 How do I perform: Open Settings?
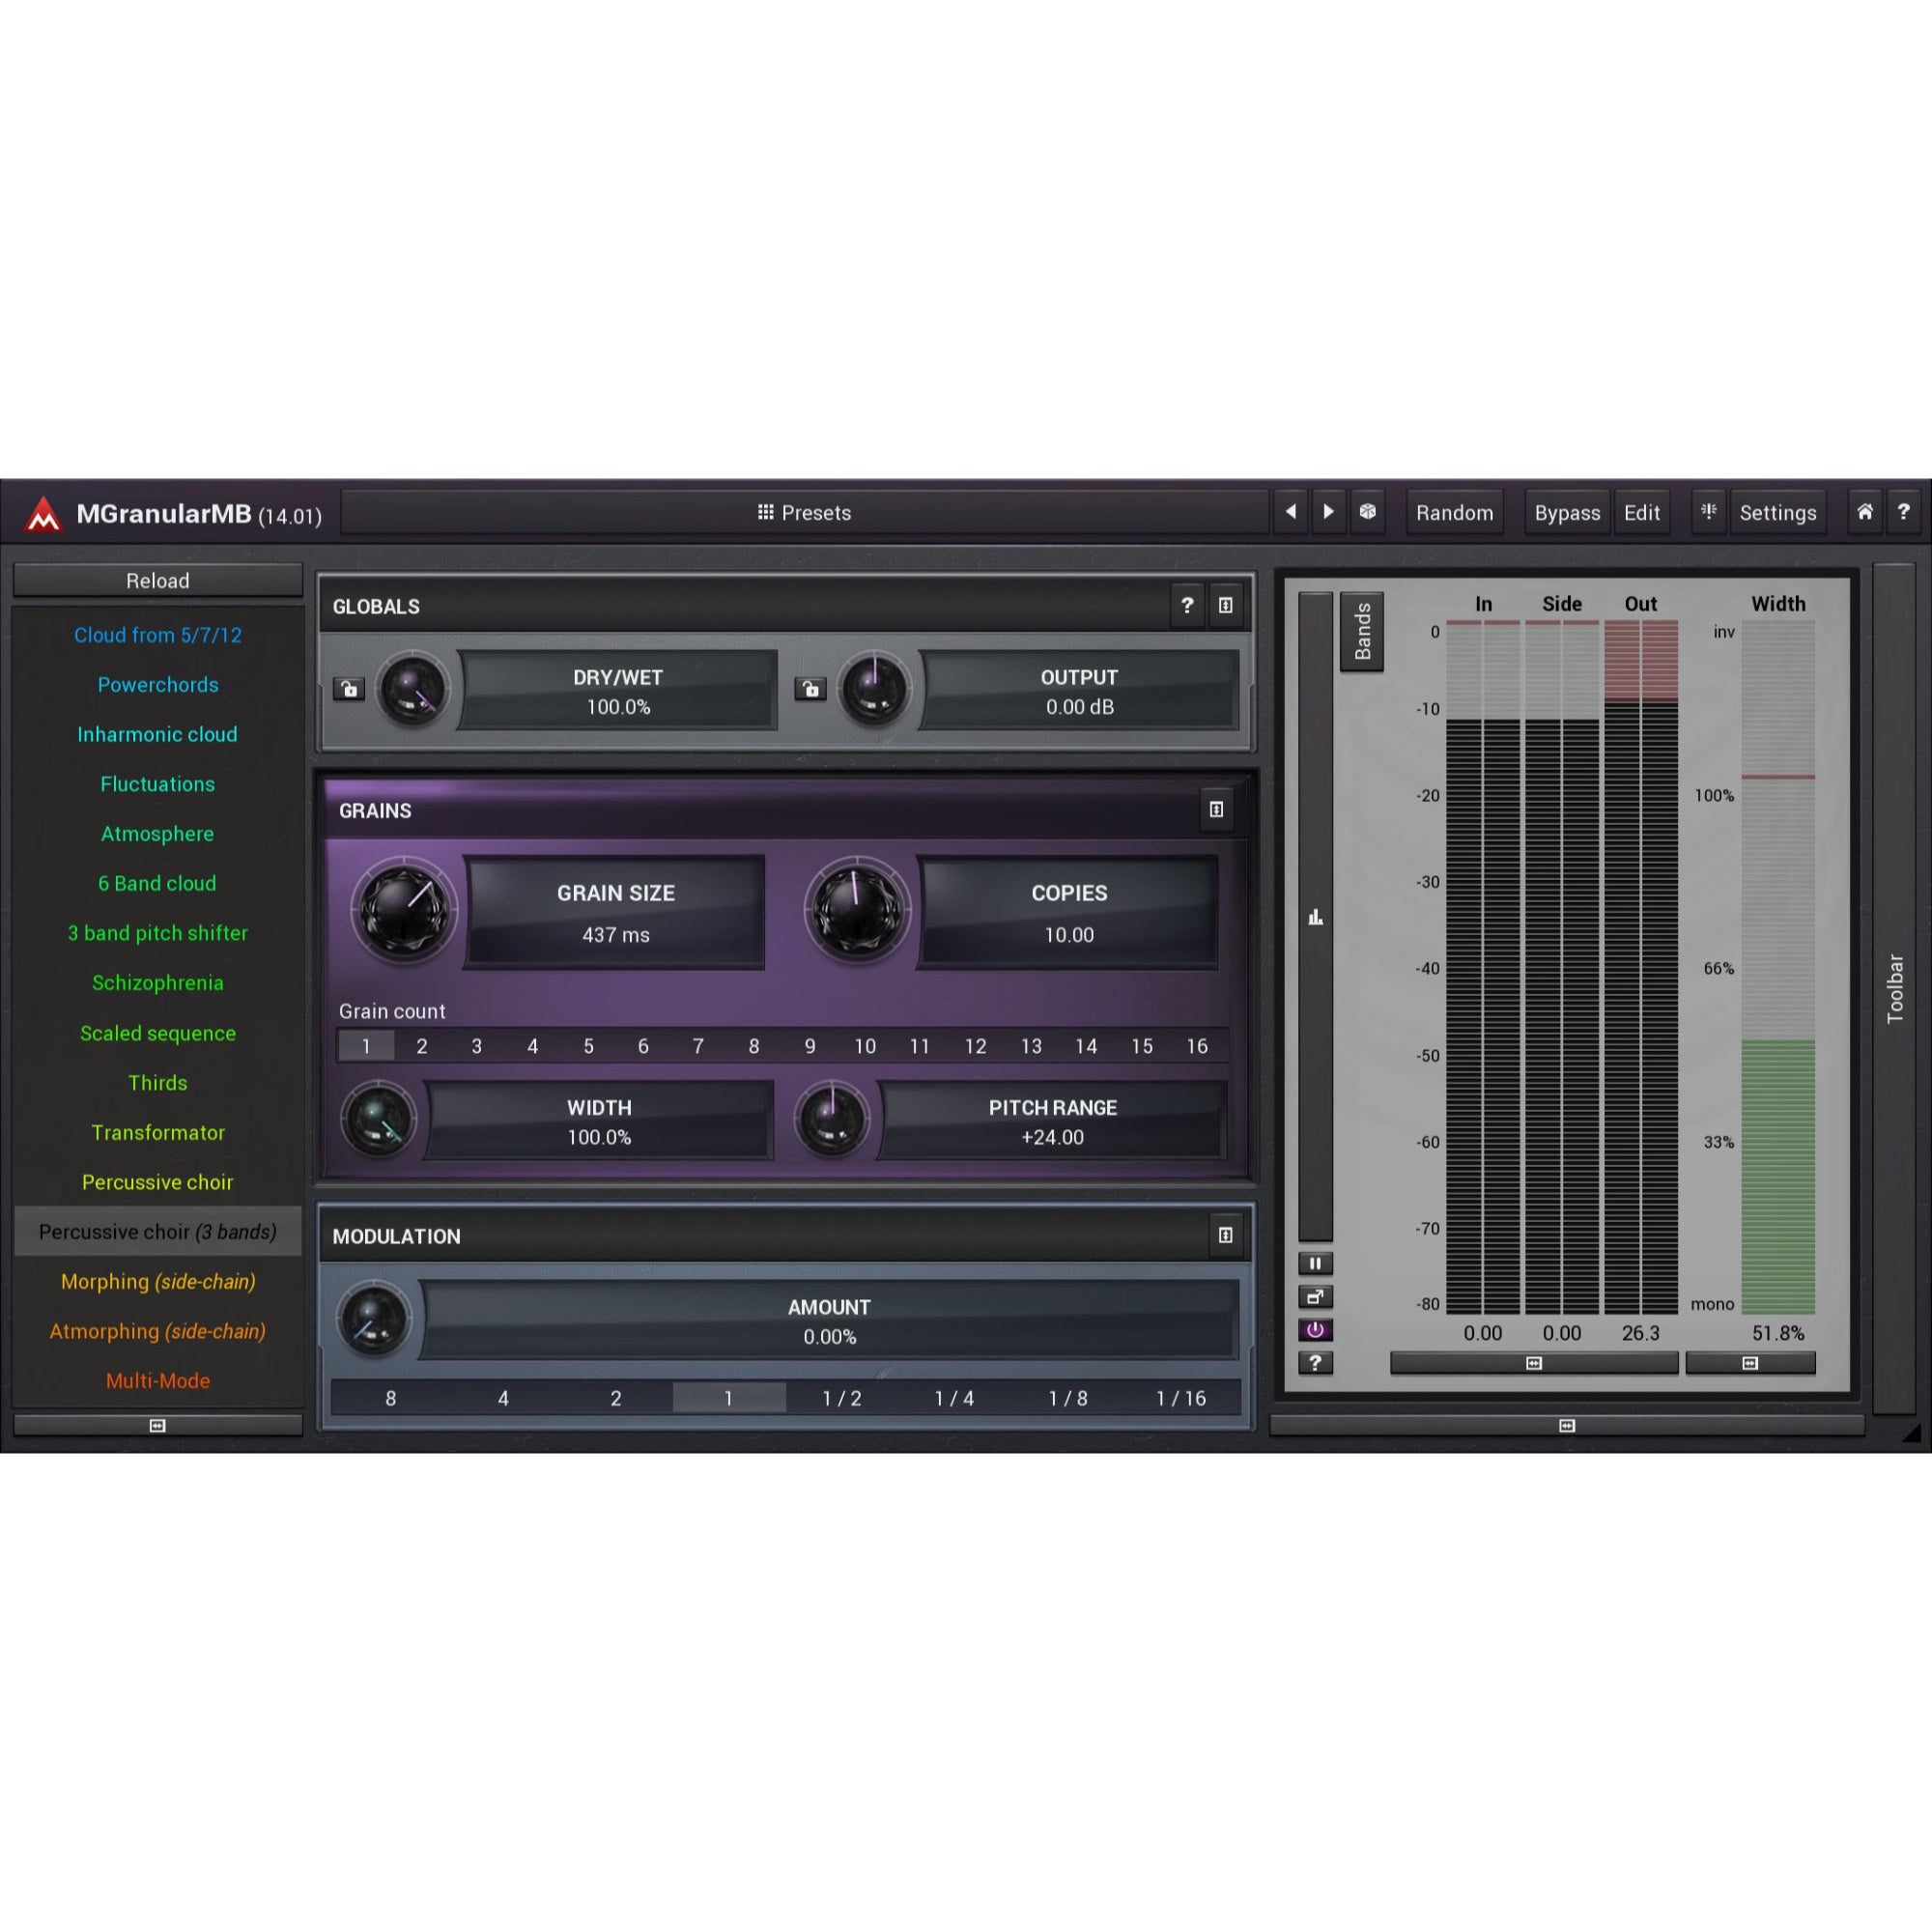coord(1777,512)
